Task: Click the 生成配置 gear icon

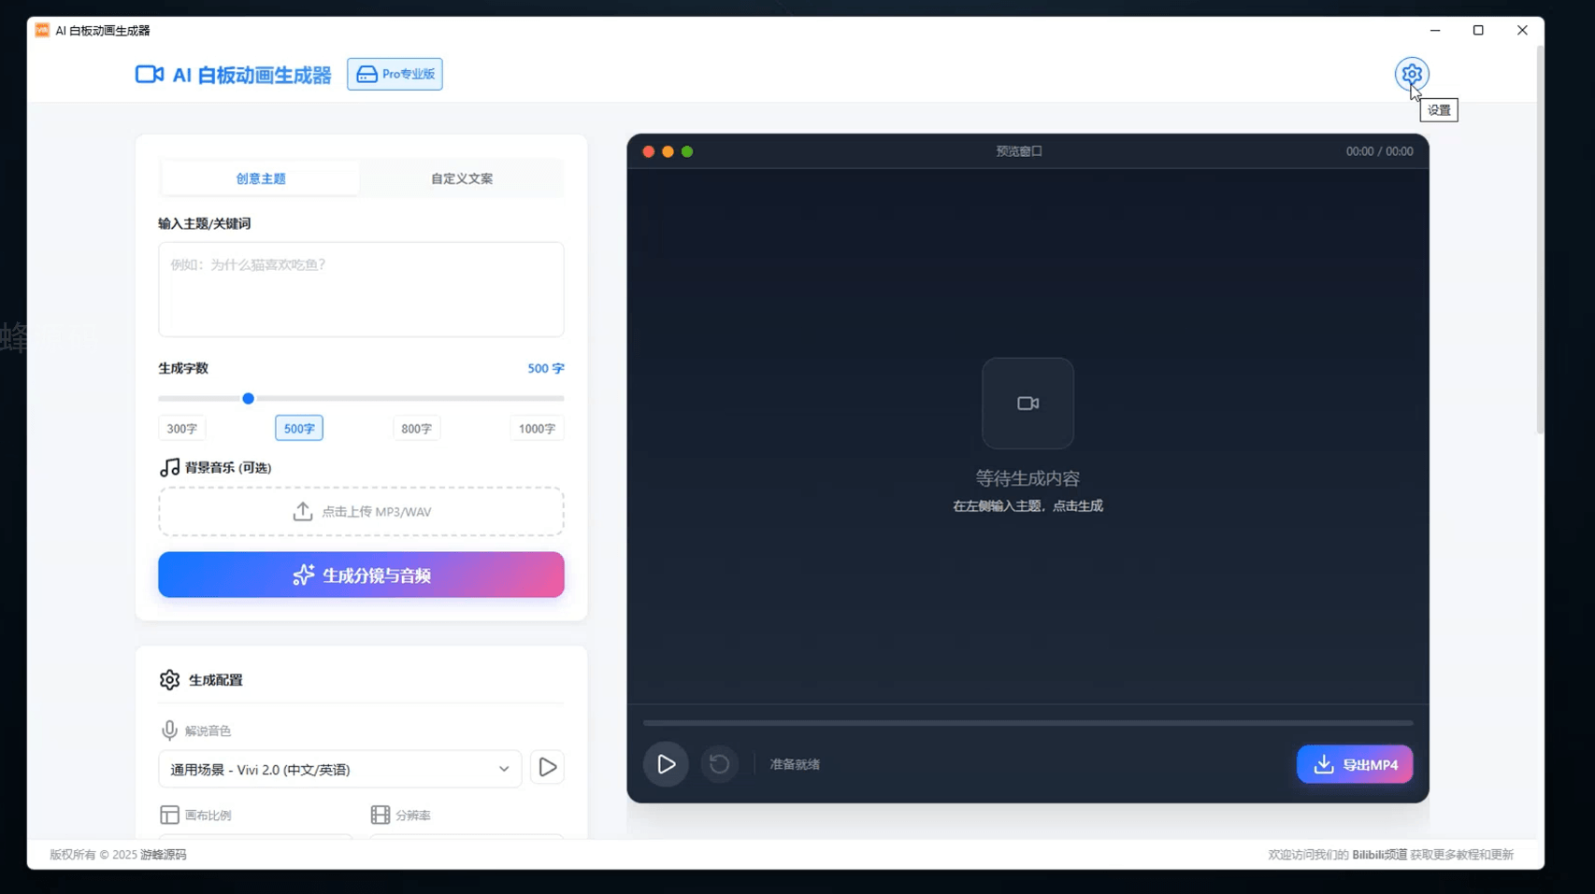Action: click(169, 679)
